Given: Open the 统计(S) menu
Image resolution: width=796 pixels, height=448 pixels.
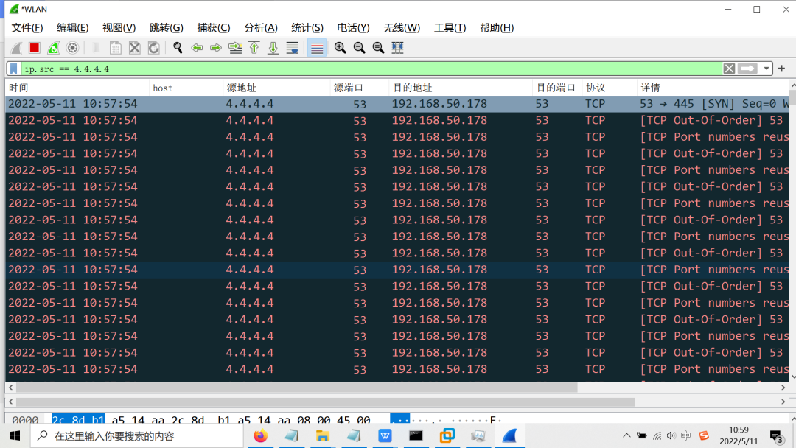Looking at the screenshot, I should [307, 28].
